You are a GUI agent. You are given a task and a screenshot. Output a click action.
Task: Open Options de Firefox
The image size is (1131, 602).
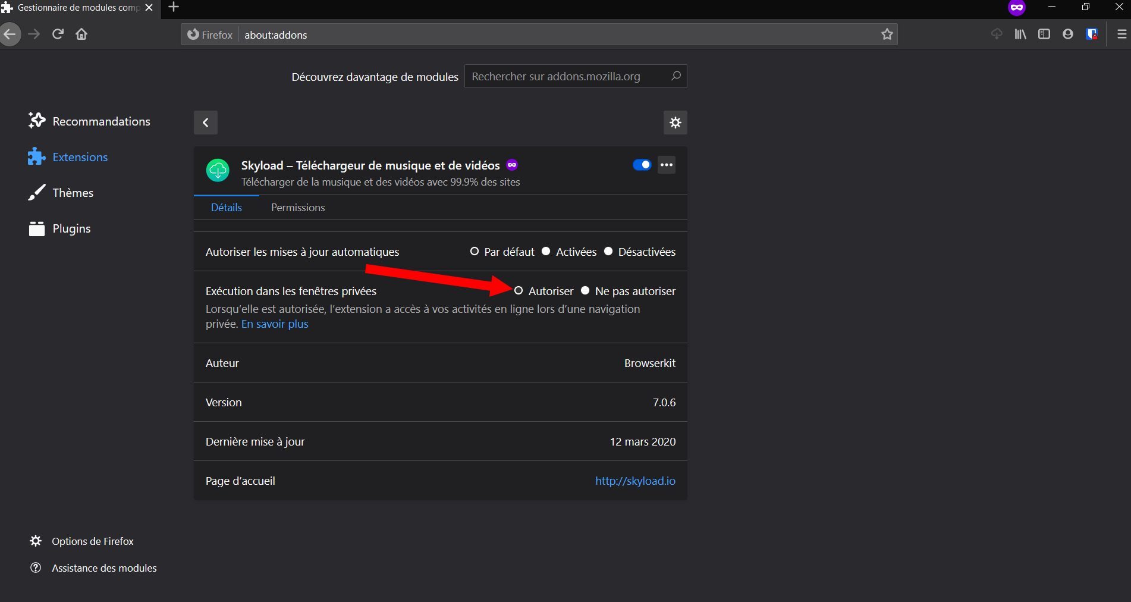pyautogui.click(x=81, y=541)
